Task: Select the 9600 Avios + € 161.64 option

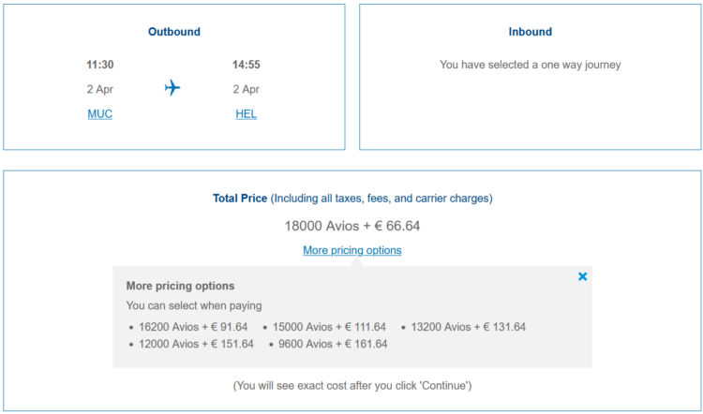Action: click(x=333, y=344)
